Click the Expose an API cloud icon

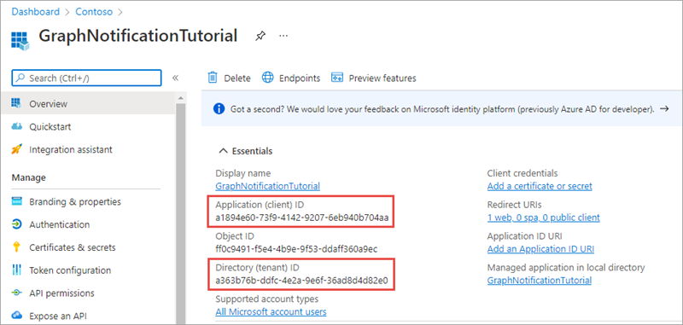pos(16,316)
